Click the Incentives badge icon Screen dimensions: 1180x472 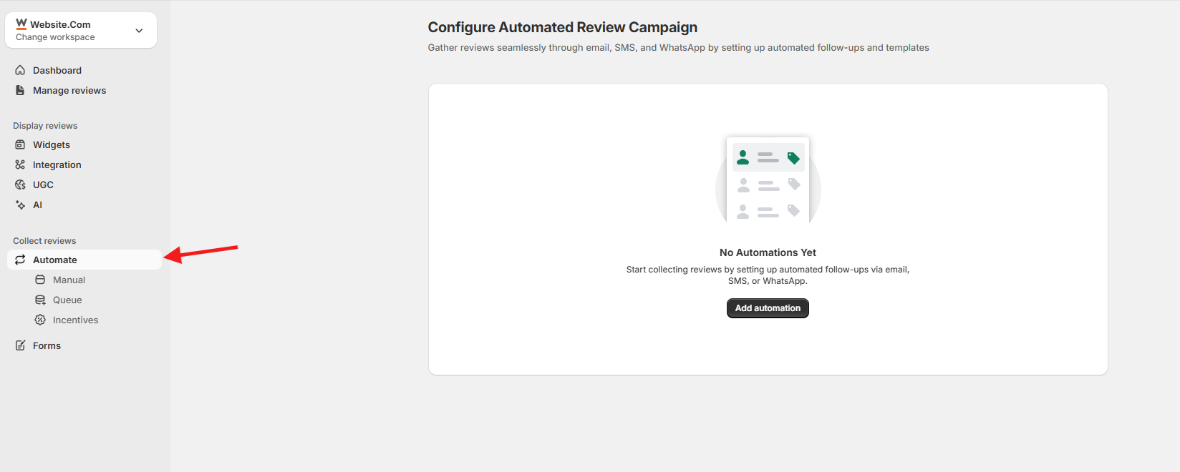point(40,320)
